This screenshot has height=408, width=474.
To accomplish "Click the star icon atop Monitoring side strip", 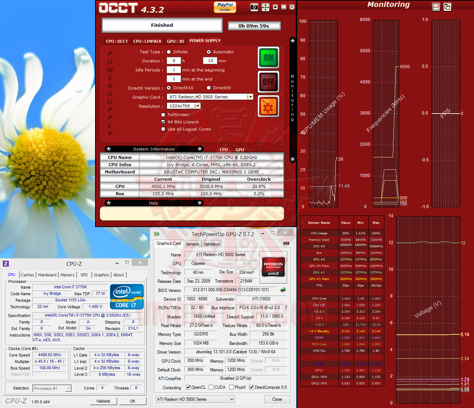I will click(x=293, y=41).
